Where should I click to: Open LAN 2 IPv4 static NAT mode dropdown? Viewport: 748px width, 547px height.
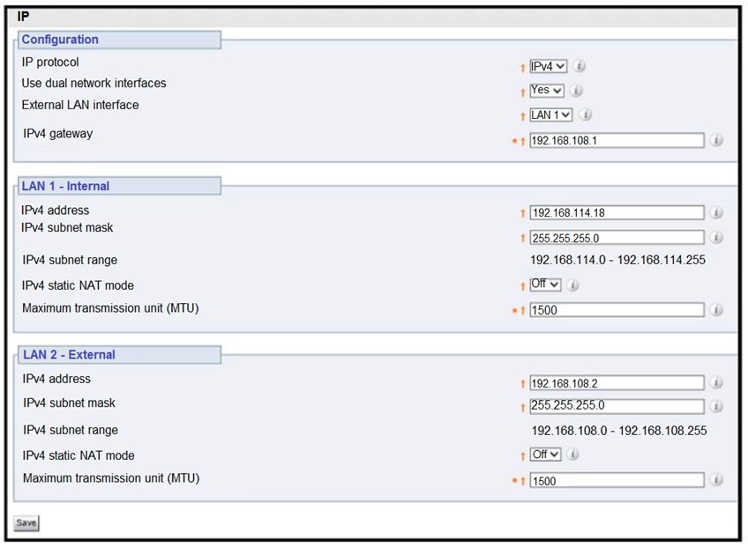[x=545, y=455]
